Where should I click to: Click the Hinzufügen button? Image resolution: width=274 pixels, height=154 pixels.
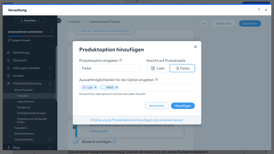click(183, 106)
